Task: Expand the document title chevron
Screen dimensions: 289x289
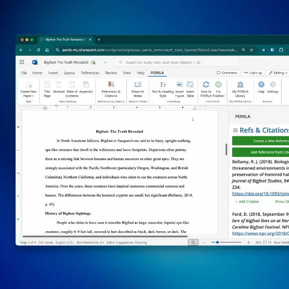Action: (105, 62)
